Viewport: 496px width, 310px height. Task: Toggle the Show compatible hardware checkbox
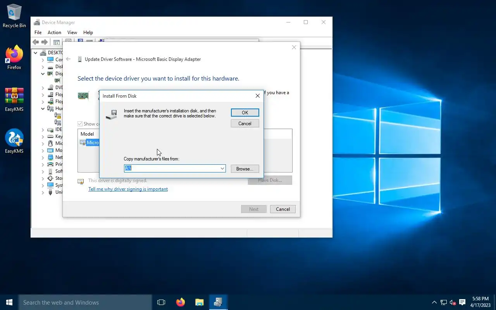click(80, 124)
